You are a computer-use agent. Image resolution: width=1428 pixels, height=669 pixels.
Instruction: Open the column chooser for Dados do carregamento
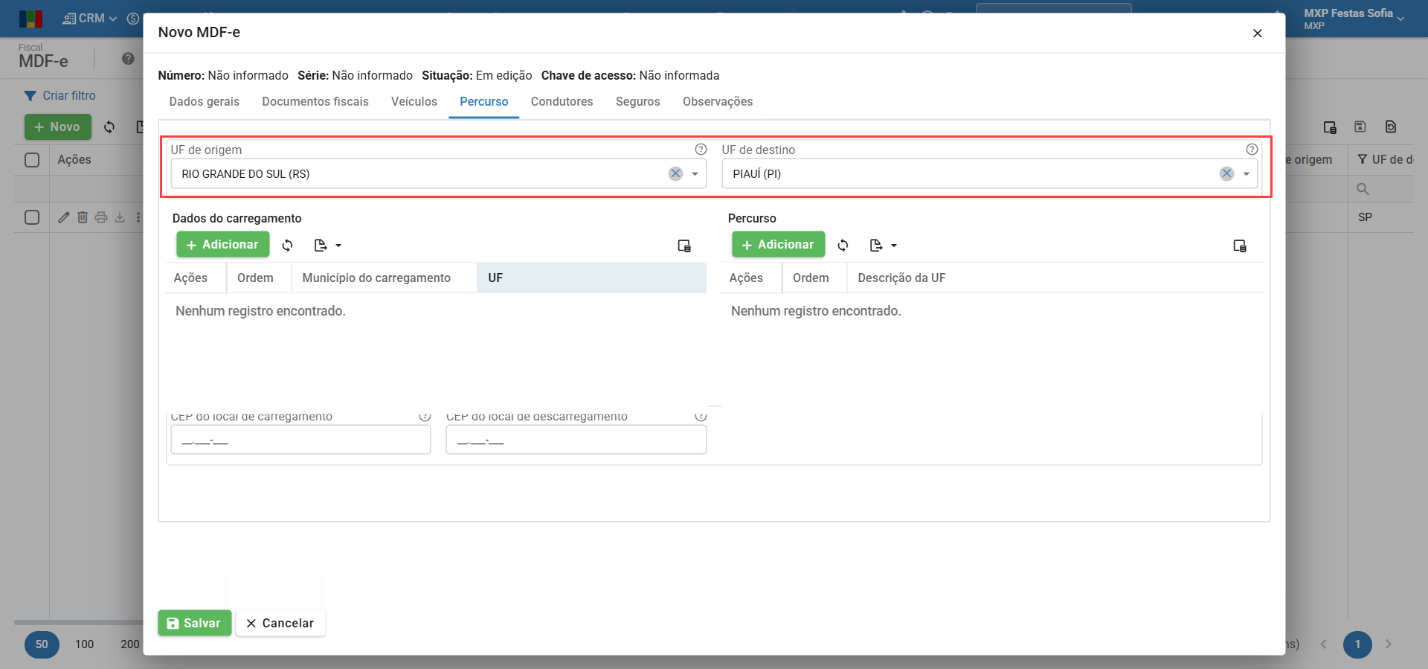684,246
